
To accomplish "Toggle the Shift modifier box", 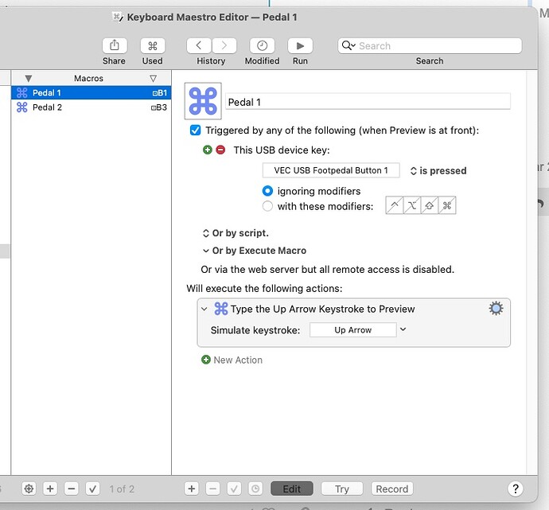I will coord(430,205).
